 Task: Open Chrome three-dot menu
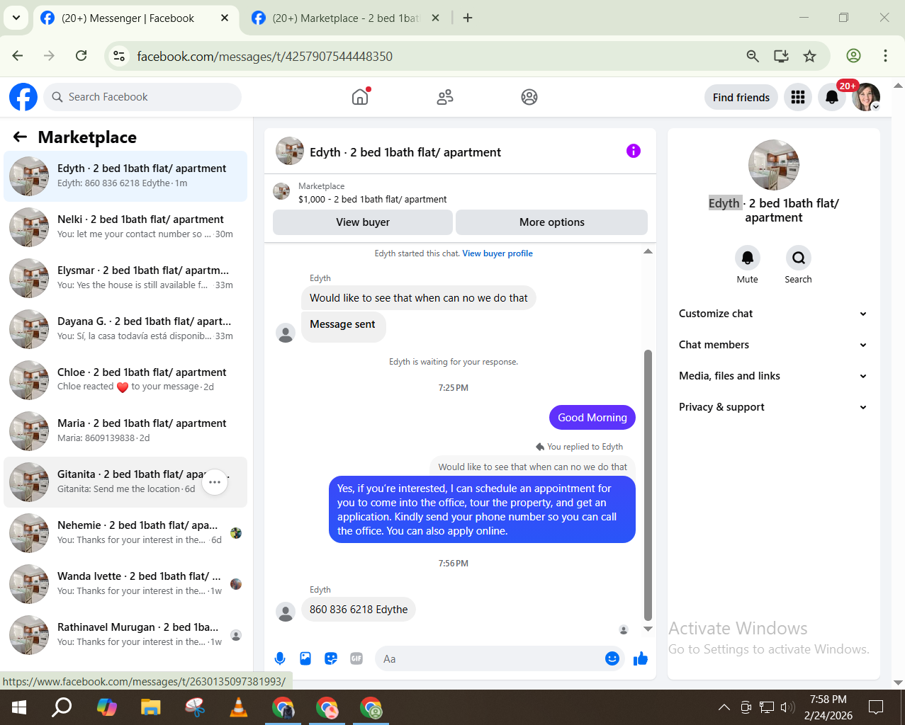pos(885,56)
